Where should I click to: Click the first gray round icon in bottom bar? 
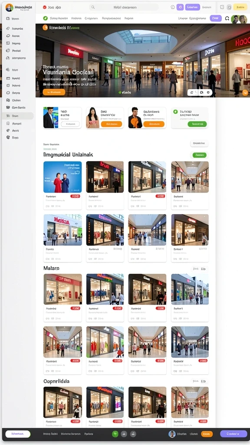coord(124,434)
